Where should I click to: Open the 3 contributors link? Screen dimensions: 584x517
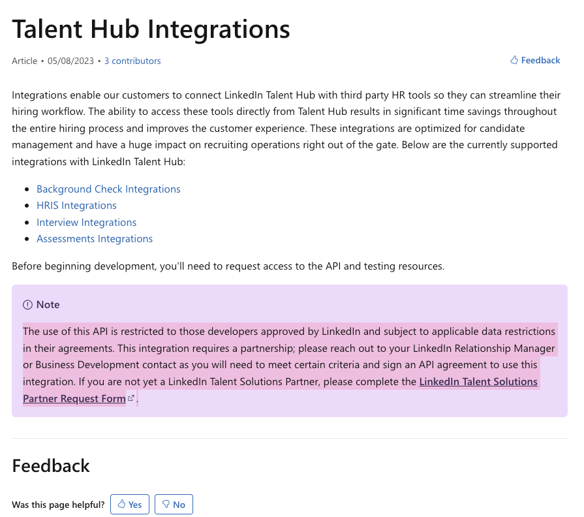click(x=132, y=61)
